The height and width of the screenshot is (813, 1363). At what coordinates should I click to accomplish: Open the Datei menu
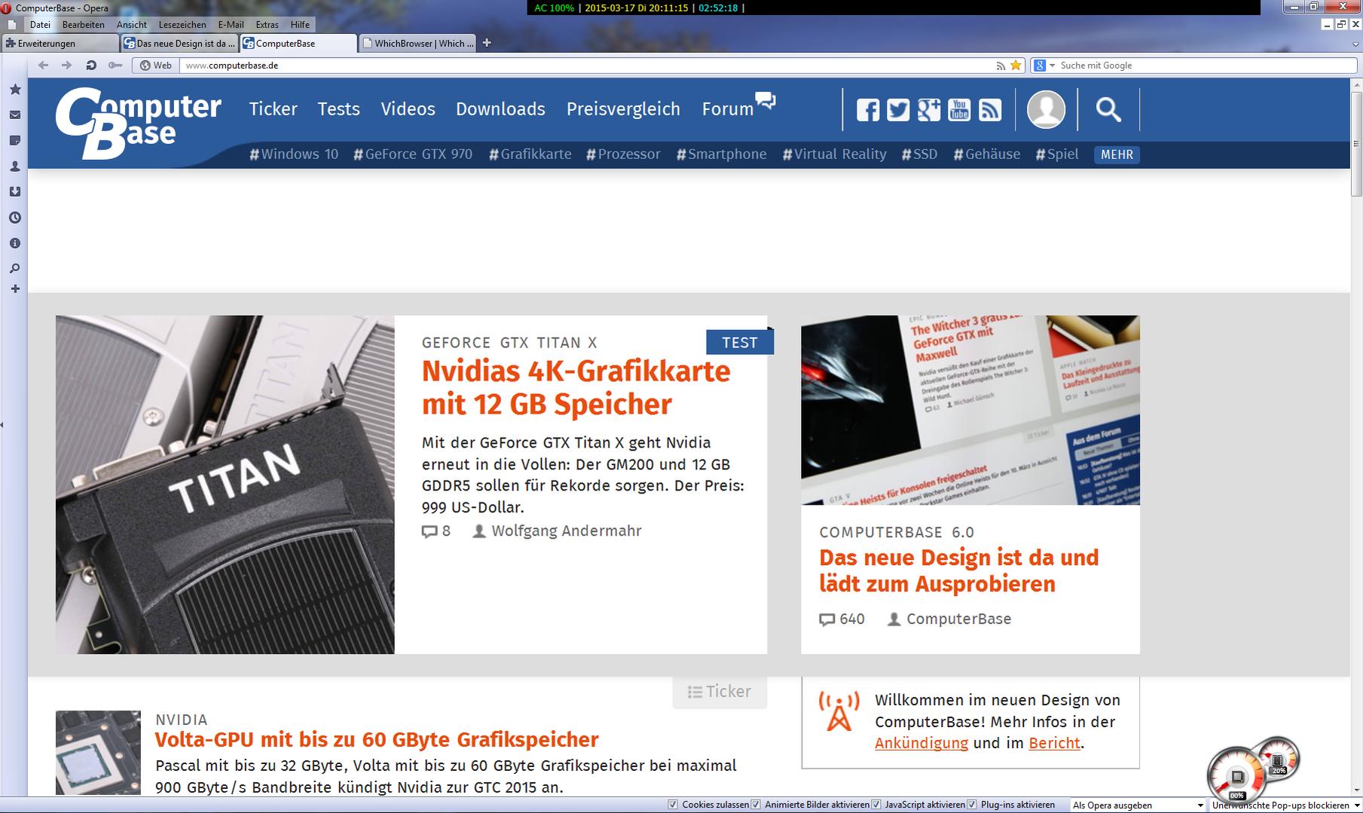pos(40,24)
